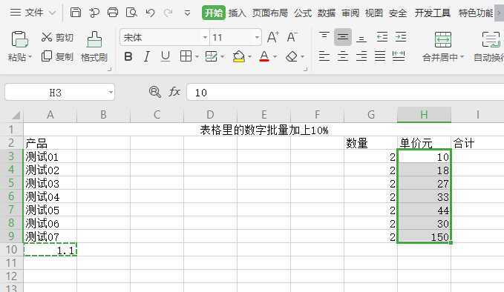Image resolution: width=504 pixels, height=292 pixels.
Task: Switch to the 页面布局 tab
Action: [269, 13]
